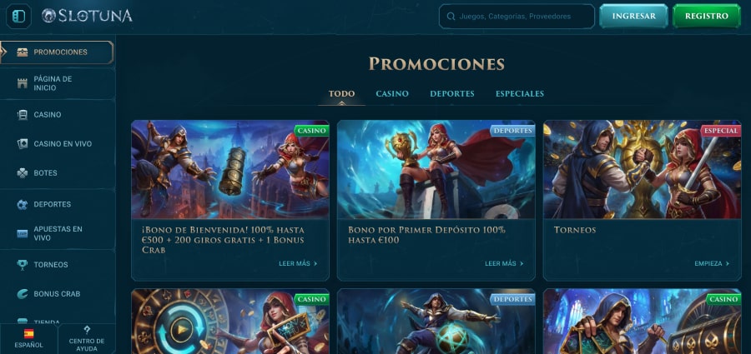
Task: Switch to the Casino promotions tab
Action: [x=392, y=94]
